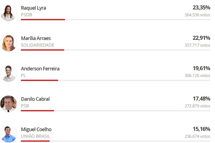Click Raquel Lyra's candidate photo
Screen dimensions: 215x143
pyautogui.click(x=9, y=13)
